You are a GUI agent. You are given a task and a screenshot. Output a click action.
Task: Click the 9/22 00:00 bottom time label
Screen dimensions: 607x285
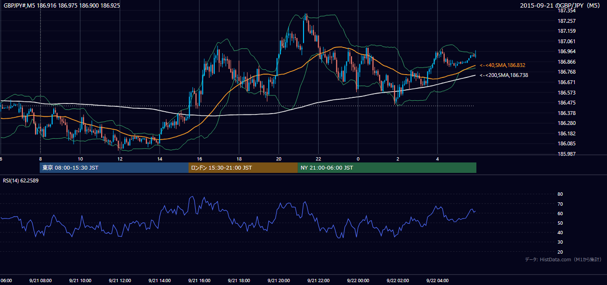tap(358, 281)
